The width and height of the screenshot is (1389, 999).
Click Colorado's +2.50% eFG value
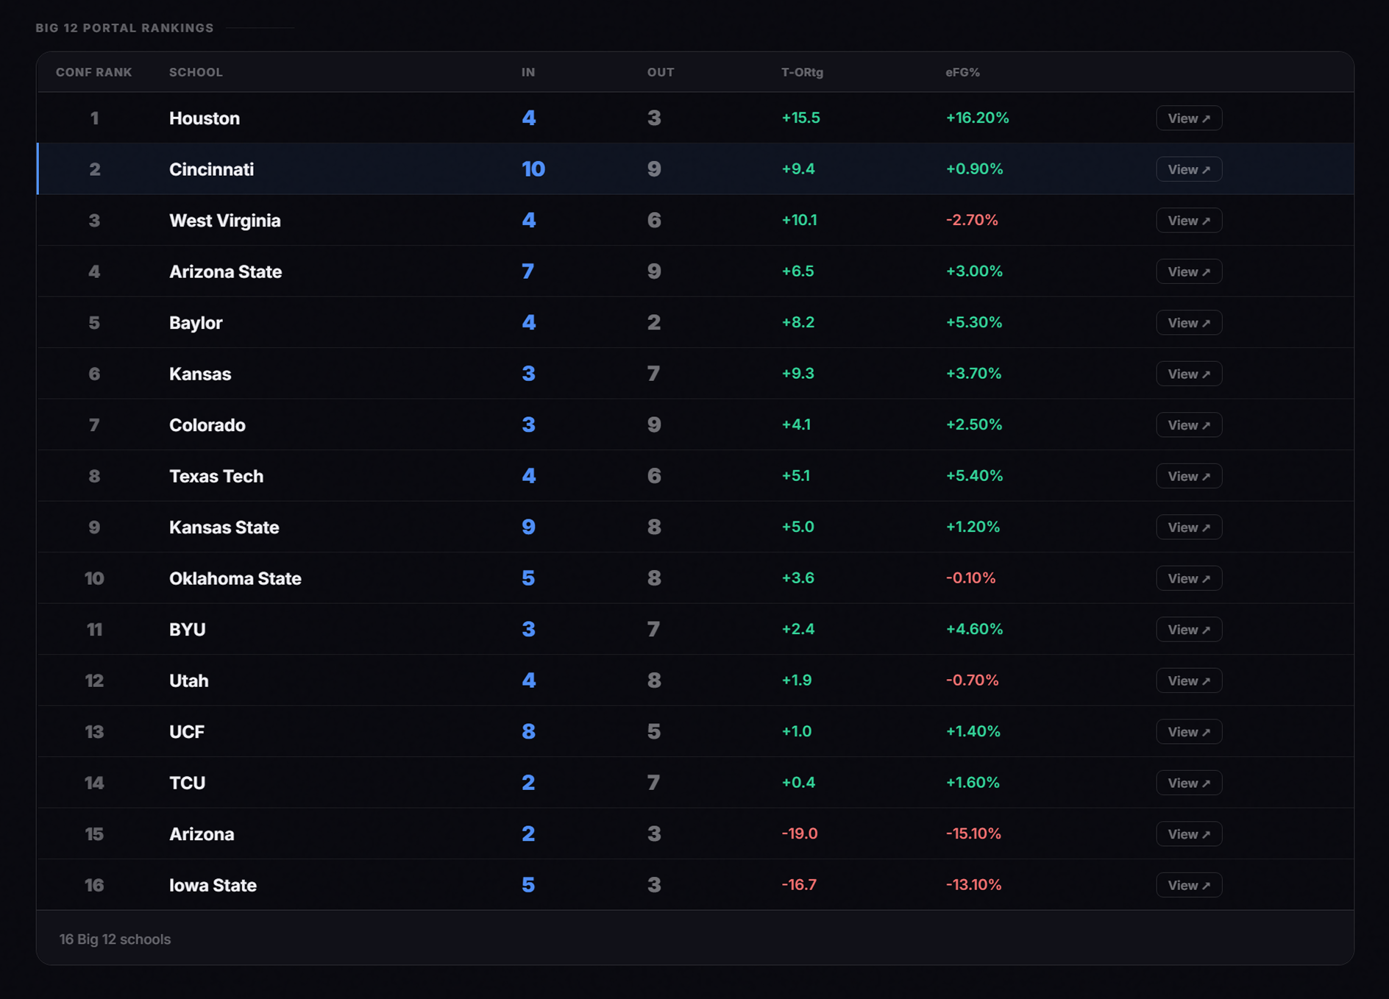(x=974, y=424)
